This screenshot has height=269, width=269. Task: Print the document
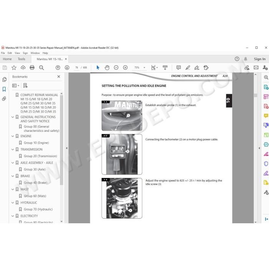(32, 68)
